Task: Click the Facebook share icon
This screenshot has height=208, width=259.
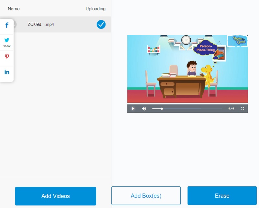Action: (7, 25)
